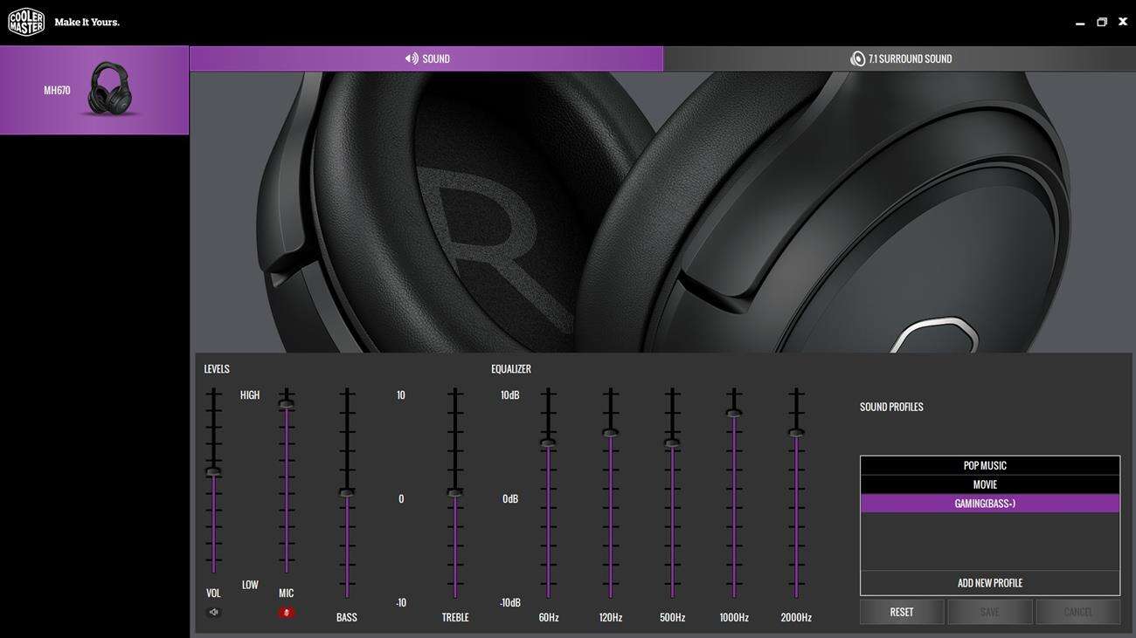
Task: Click the Treble slider handle
Action: tap(454, 493)
